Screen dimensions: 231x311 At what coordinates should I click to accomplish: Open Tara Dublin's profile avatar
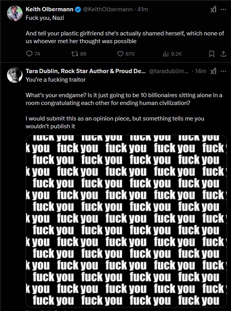coord(15,75)
